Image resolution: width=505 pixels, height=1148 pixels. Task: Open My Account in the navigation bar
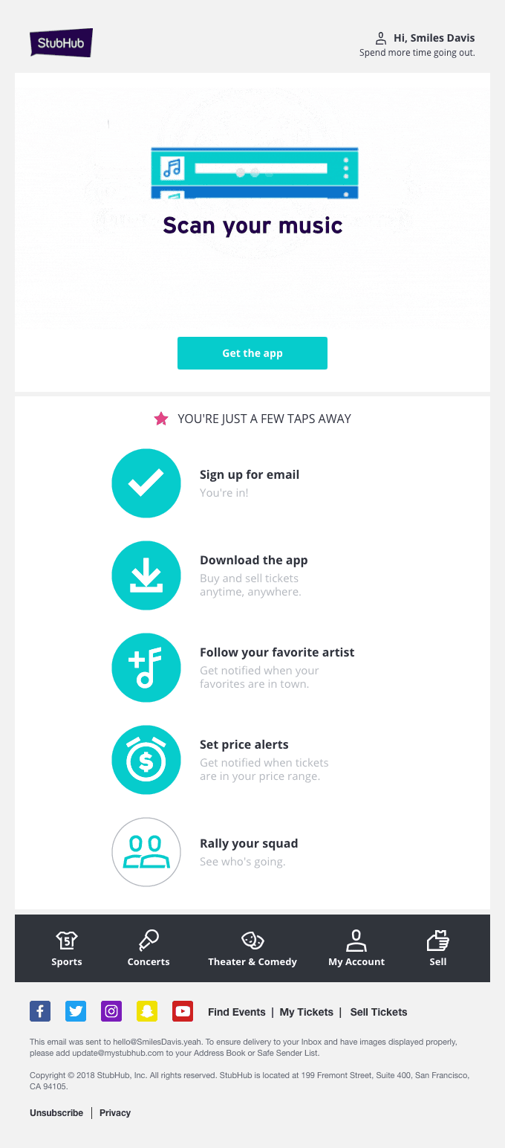pos(356,949)
